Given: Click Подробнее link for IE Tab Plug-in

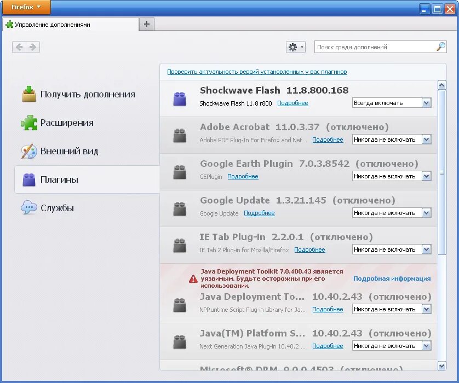Looking at the screenshot, I should point(309,249).
